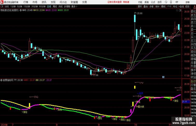Click the 画线 drawing tool button
The height and width of the screenshot is (126, 196).
pyautogui.click(x=163, y=6)
